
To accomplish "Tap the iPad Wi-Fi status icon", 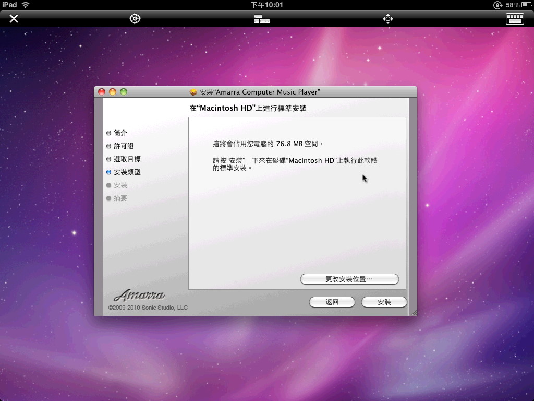I will click(x=26, y=5).
